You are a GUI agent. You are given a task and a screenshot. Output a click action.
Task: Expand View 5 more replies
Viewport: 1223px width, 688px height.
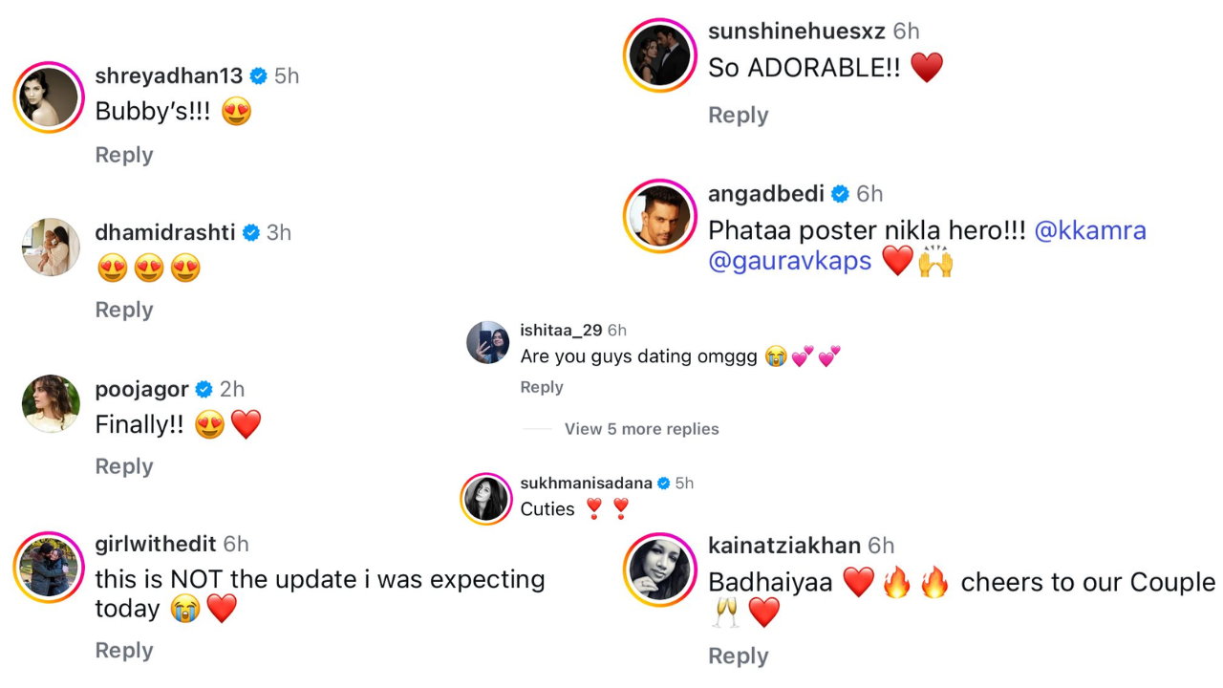(x=641, y=429)
